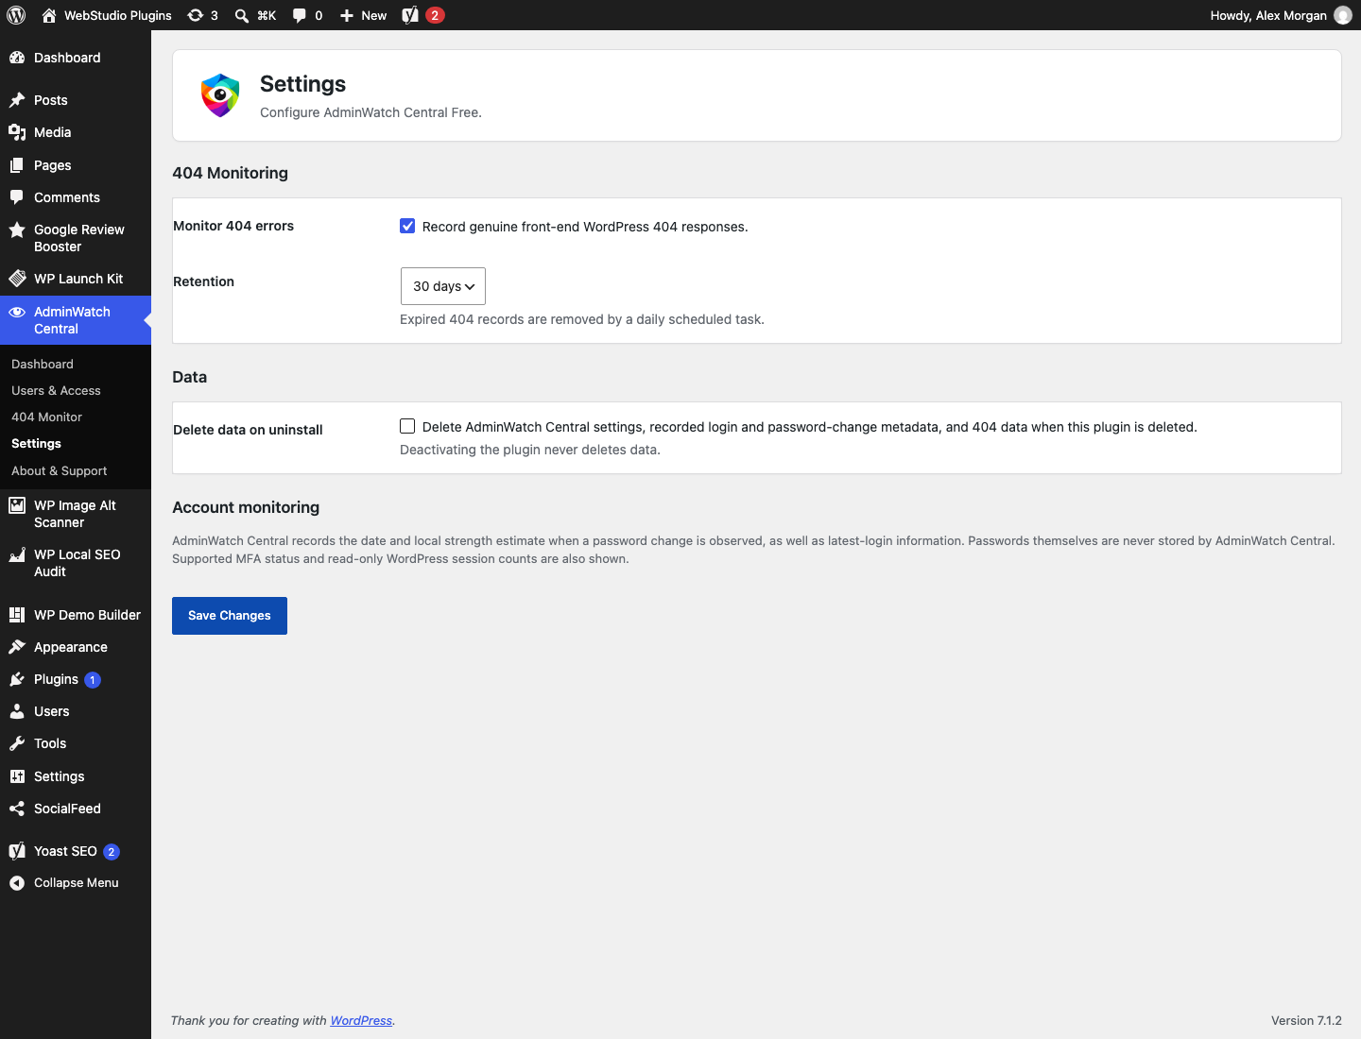Follow the WordPress footer link
Screen dimensions: 1361x1039
[x=361, y=1020]
